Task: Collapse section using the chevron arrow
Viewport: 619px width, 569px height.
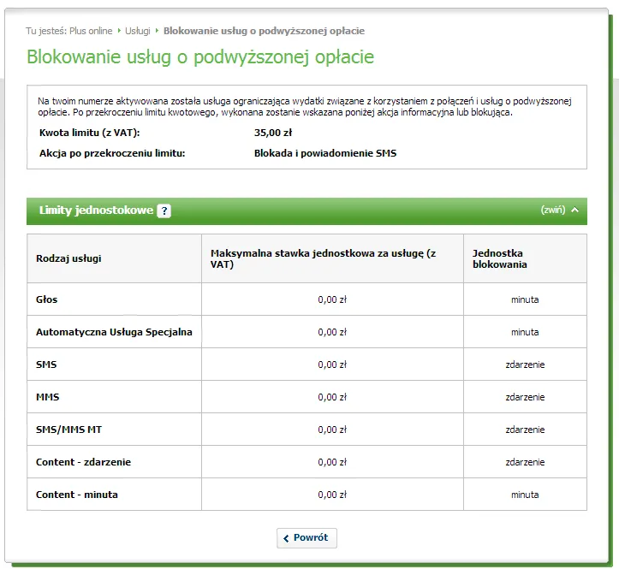Action: point(574,210)
